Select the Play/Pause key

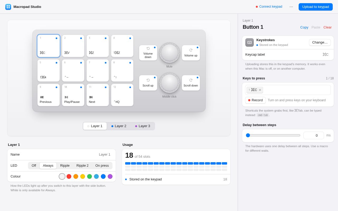(x=73, y=95)
